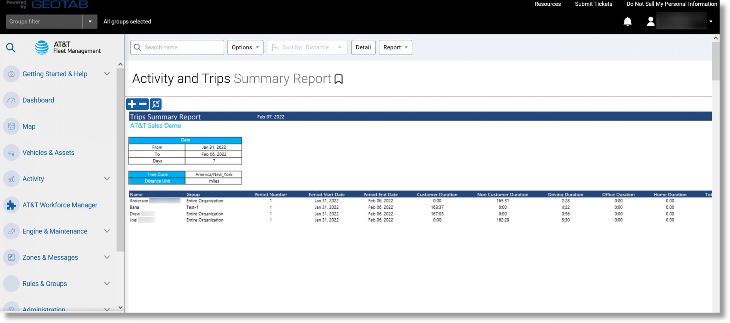
Task: Click the All groups selected label
Action: coord(127,21)
